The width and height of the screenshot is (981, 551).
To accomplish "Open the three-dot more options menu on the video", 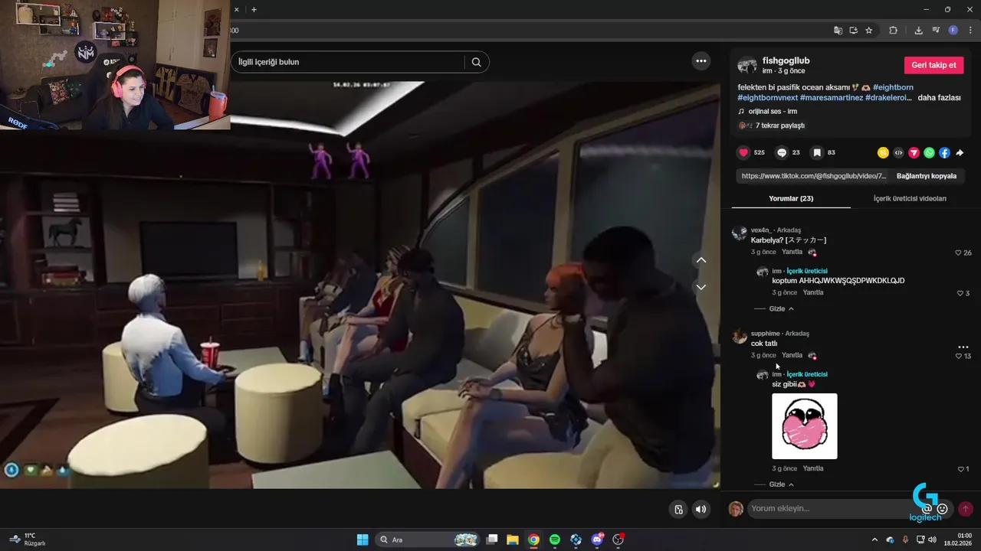I will 700,61.
